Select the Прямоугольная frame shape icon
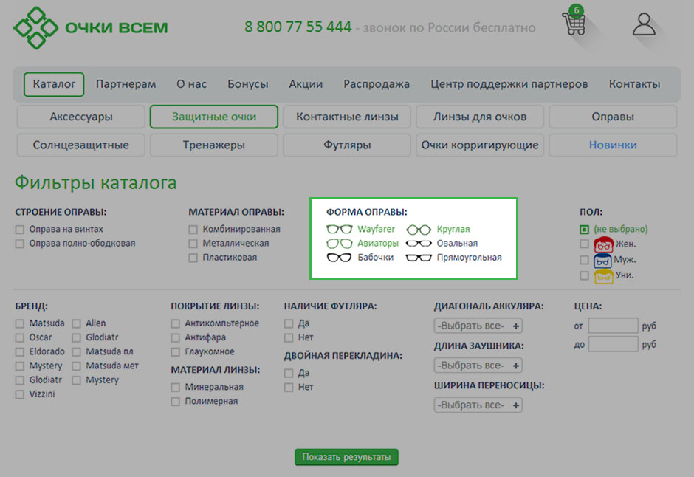Screen dimensions: 694x477 pos(419,258)
